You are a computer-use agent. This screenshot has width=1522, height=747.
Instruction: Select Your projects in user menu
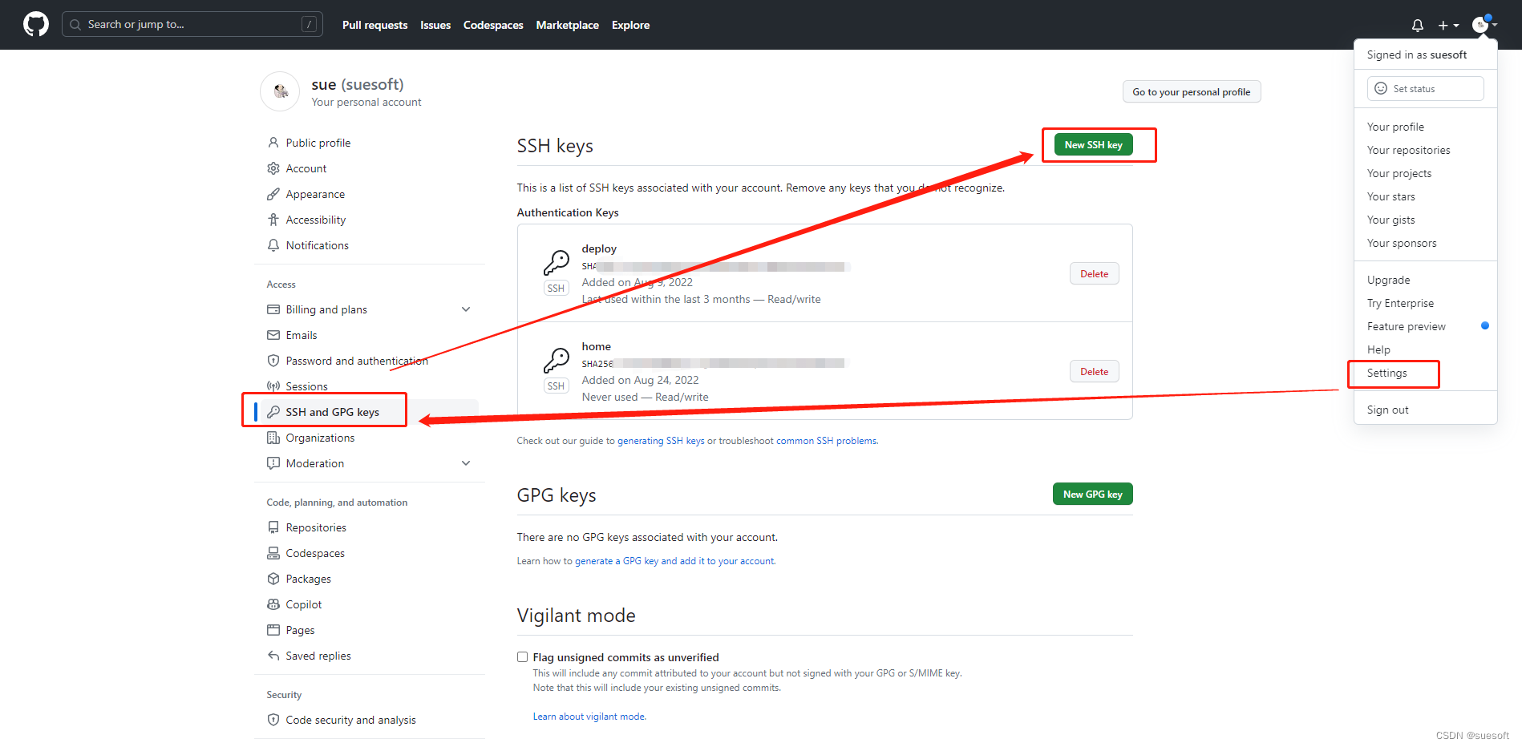(x=1399, y=173)
